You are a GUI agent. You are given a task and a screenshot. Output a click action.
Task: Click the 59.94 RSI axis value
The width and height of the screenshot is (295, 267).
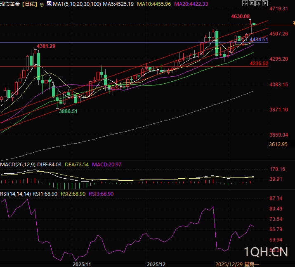click(276, 240)
